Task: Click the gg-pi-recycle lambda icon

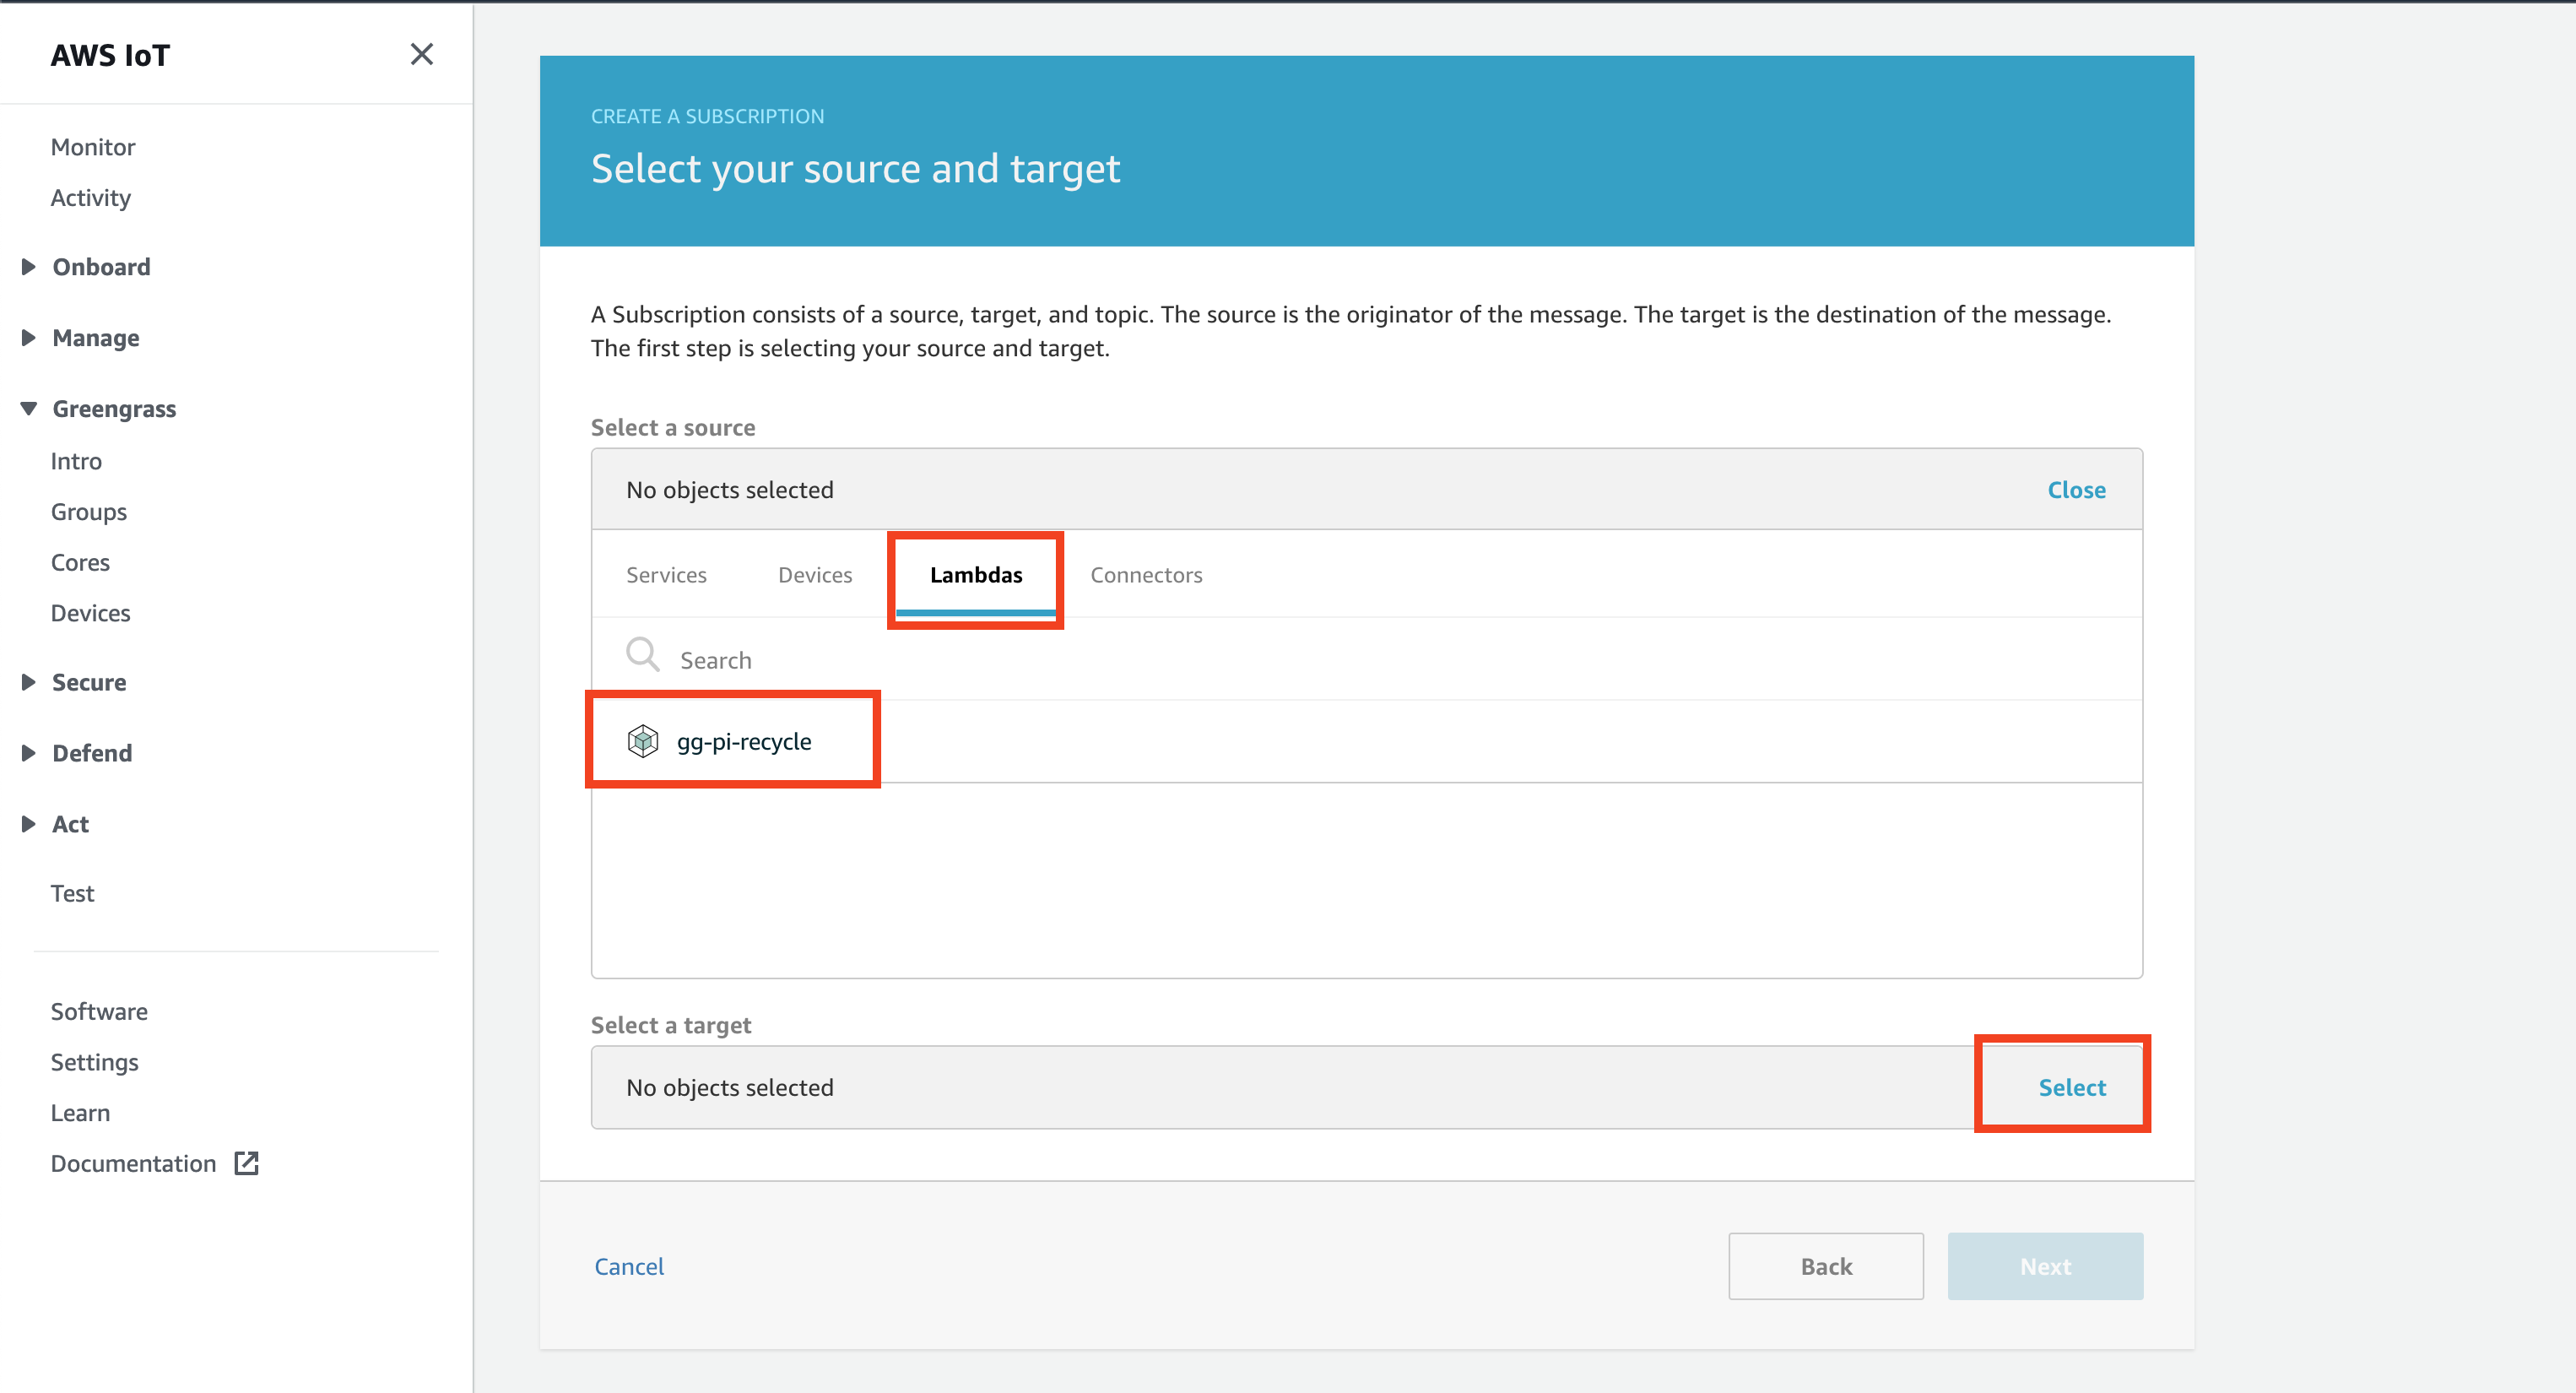Action: tap(643, 741)
